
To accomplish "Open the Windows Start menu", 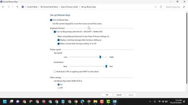I will click(x=5, y=101).
